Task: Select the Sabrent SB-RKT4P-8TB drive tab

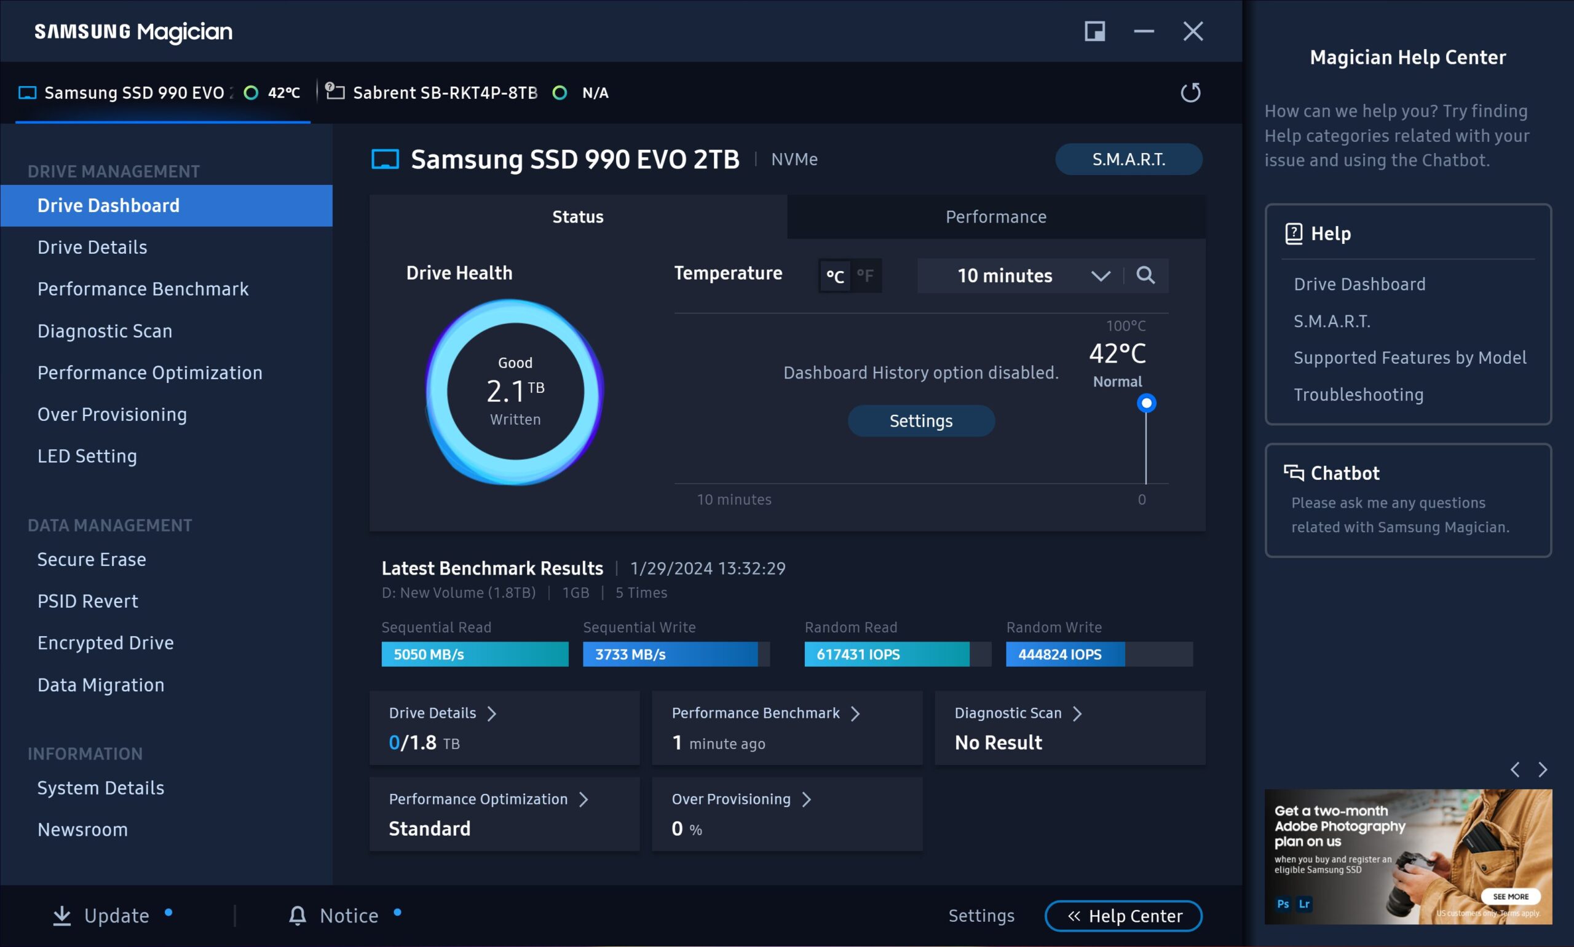Action: pyautogui.click(x=445, y=93)
